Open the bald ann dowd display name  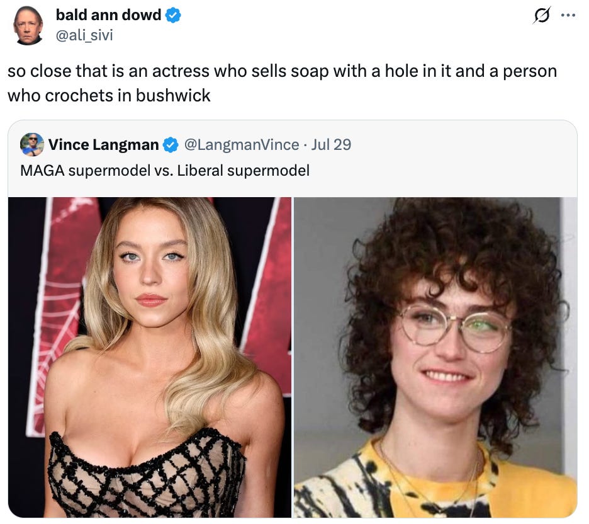[109, 15]
